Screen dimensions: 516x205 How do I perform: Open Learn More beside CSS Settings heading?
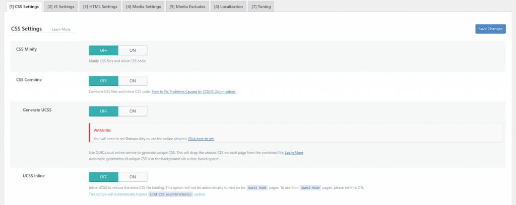coord(61,30)
